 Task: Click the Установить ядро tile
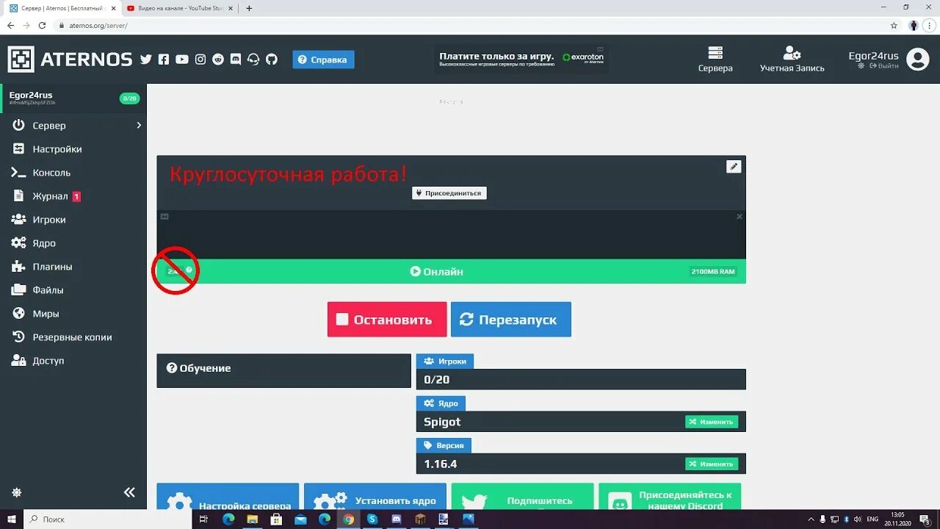click(375, 497)
